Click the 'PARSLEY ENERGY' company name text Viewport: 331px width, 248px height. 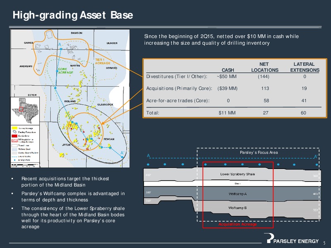296,241
